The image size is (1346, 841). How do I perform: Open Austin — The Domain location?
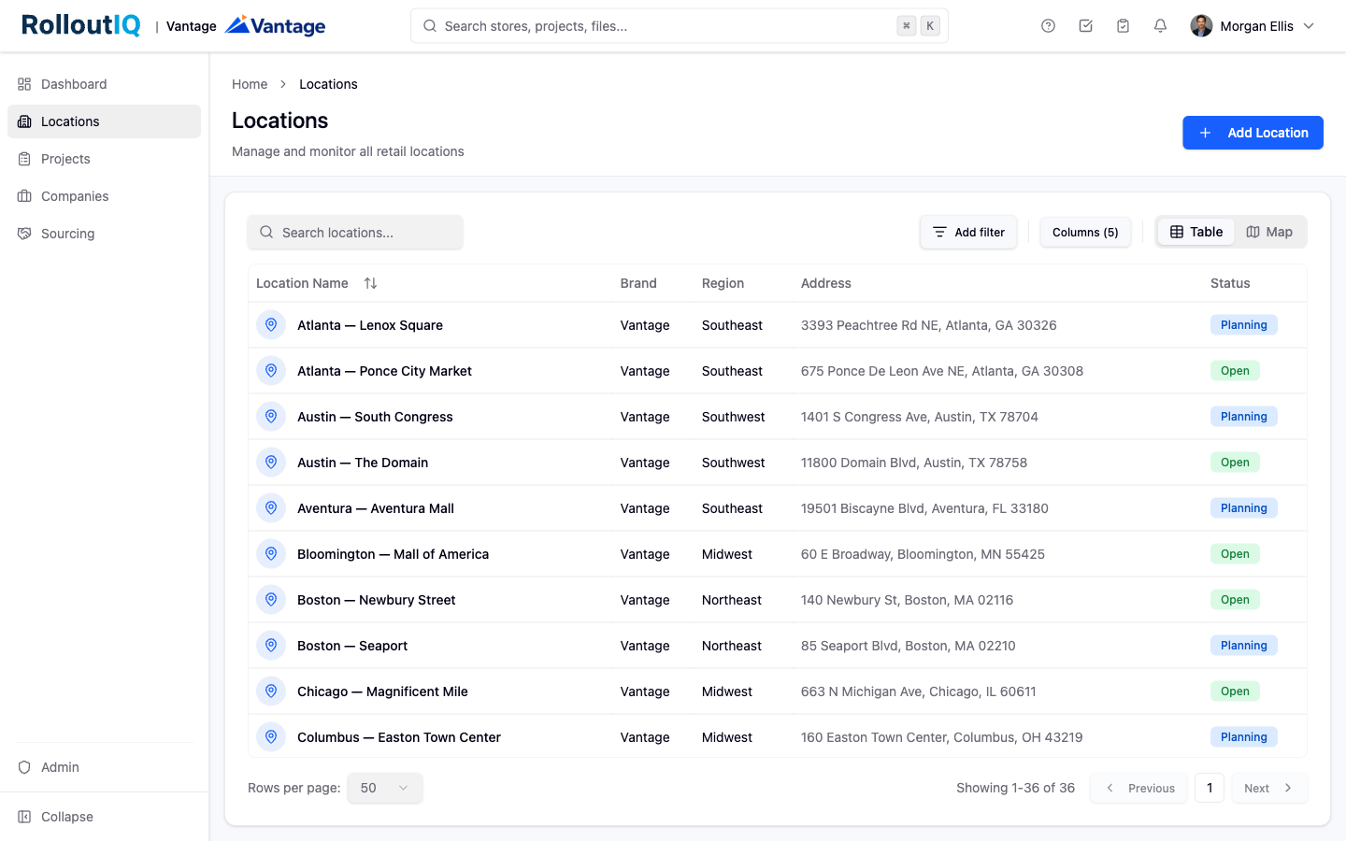pyautogui.click(x=363, y=463)
